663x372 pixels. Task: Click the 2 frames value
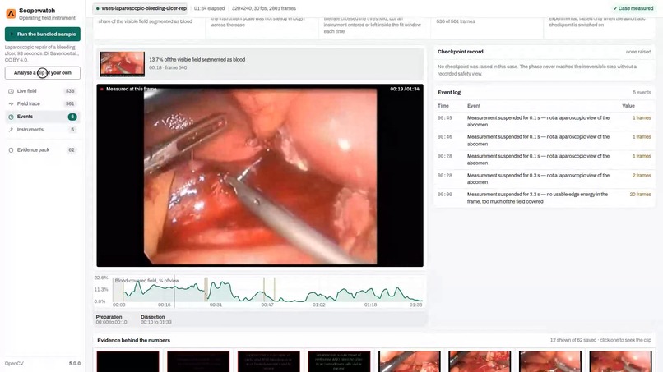coord(642,175)
